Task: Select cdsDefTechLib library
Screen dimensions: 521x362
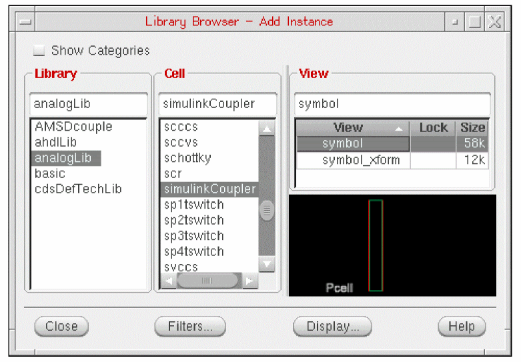Action: (x=78, y=189)
